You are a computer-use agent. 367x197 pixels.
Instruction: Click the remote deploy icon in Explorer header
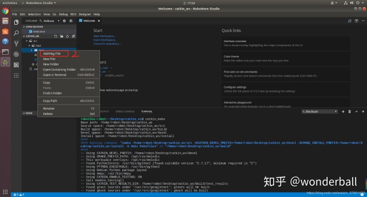(71, 21)
